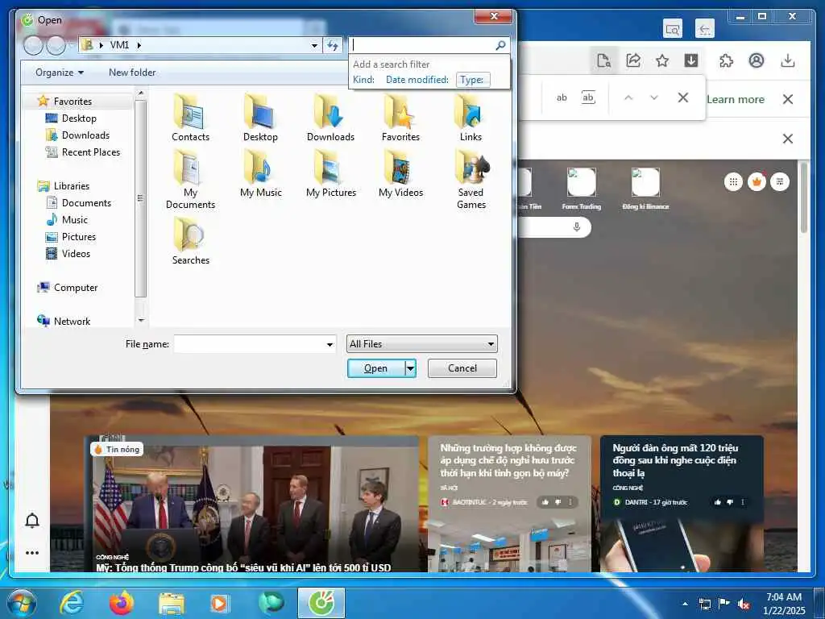Show hidden tray icons arrow
This screenshot has height=619, width=825.
point(685,604)
